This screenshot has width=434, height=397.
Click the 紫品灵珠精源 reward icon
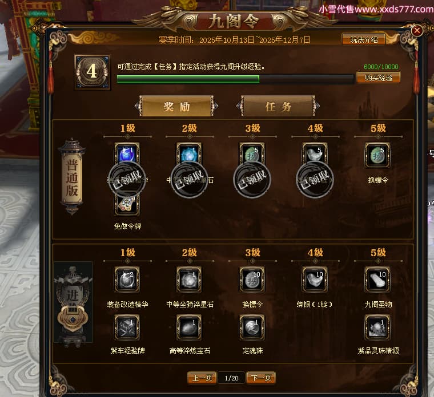pyautogui.click(x=377, y=327)
